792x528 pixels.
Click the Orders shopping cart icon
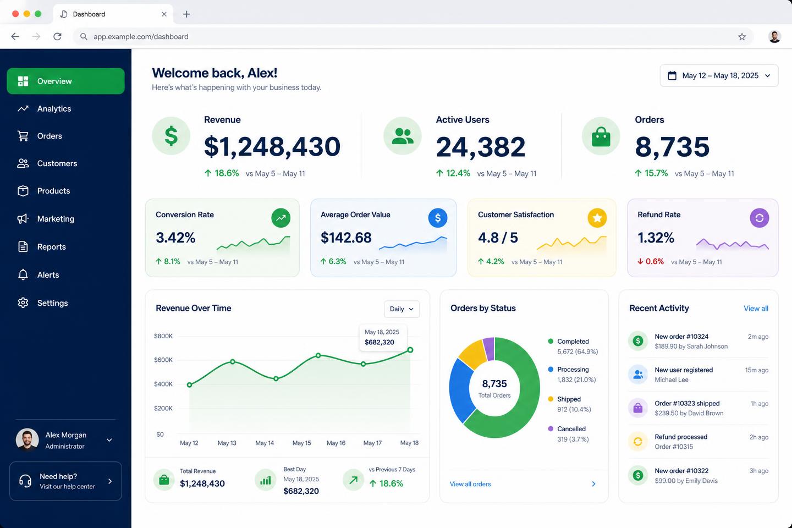coord(23,136)
